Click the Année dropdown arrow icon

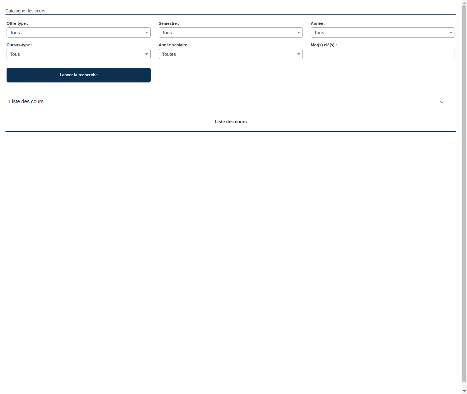(x=451, y=32)
